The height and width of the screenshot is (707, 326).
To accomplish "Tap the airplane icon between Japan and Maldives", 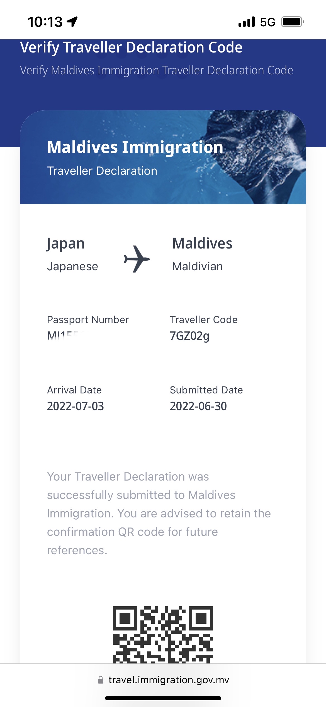I will 137,259.
